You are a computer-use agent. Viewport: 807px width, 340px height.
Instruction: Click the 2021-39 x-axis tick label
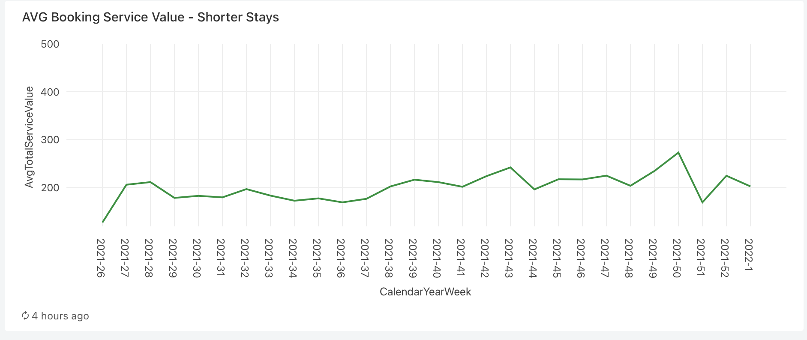coord(413,258)
